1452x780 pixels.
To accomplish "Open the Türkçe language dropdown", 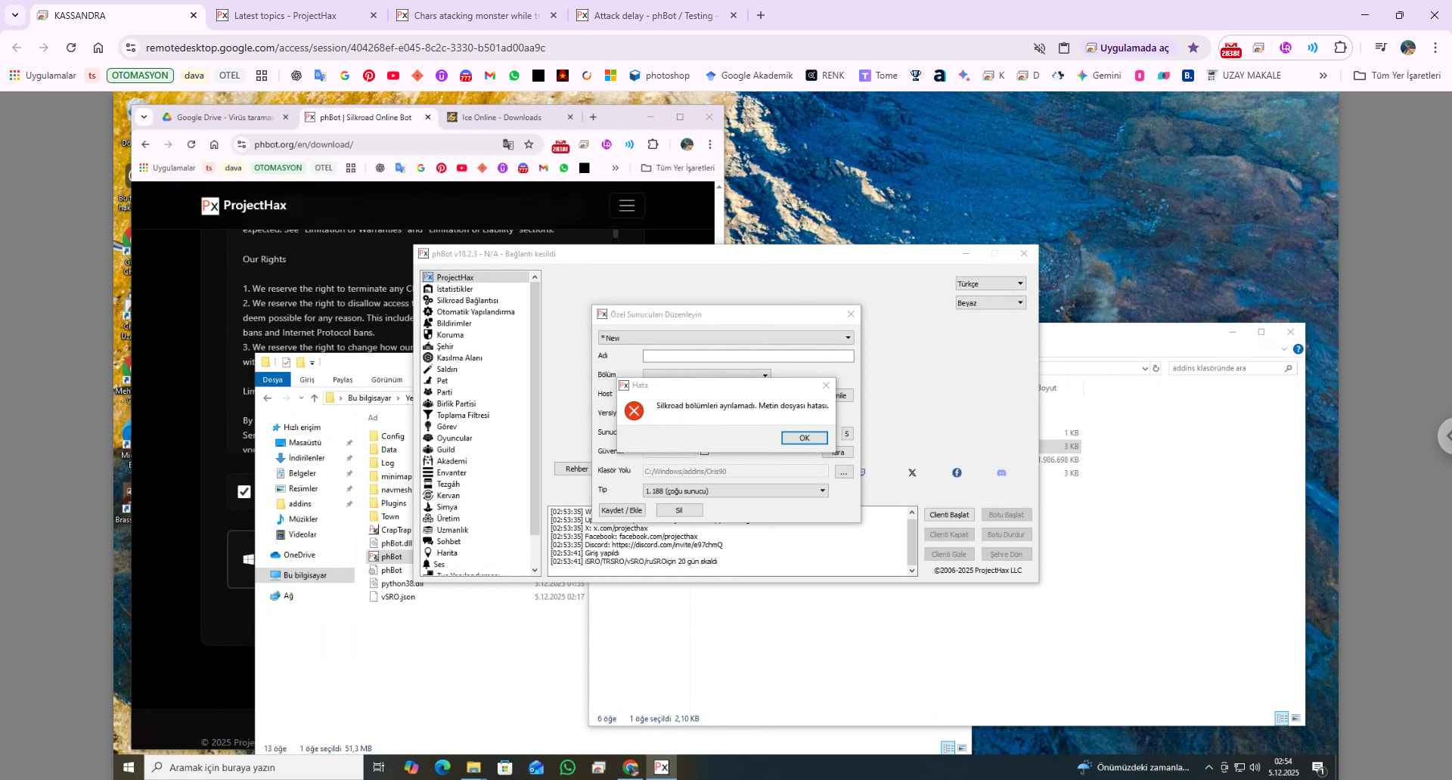I will click(x=990, y=284).
